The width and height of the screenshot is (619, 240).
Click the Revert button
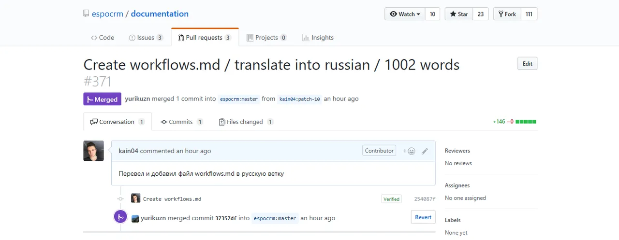tap(423, 217)
